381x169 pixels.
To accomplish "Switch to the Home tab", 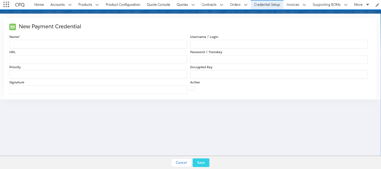I will pyautogui.click(x=39, y=5).
